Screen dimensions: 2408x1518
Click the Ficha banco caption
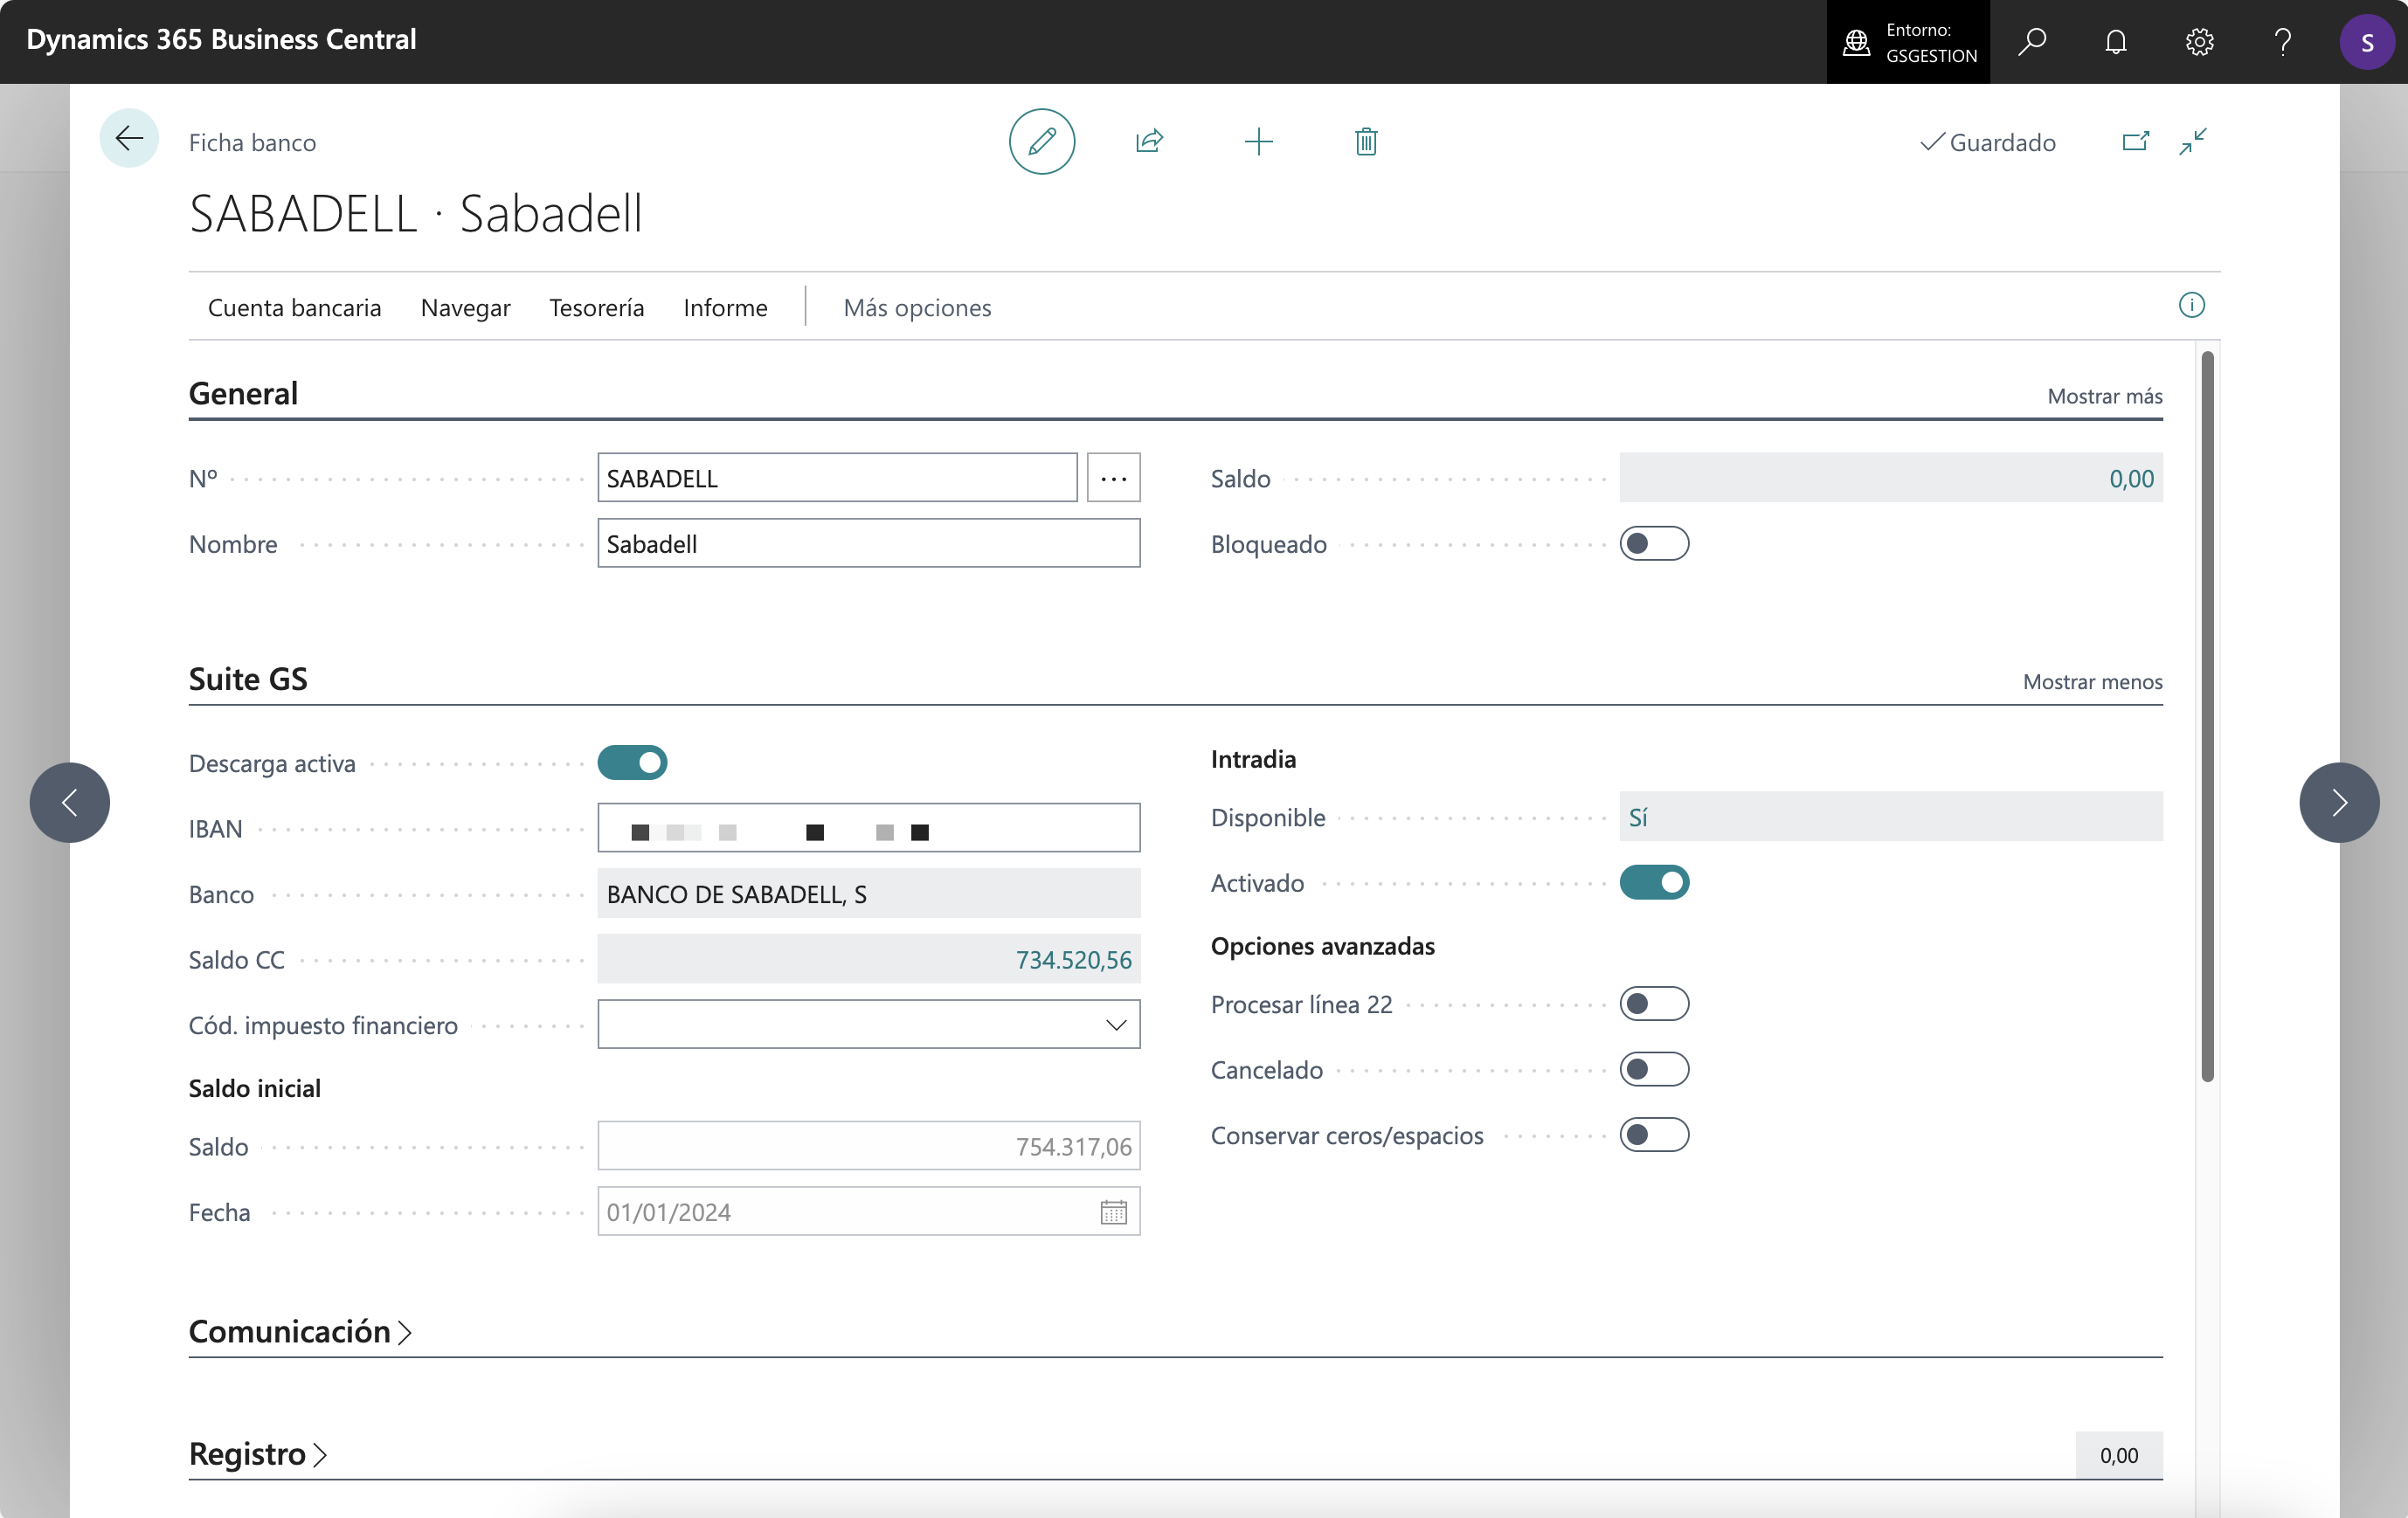(252, 141)
